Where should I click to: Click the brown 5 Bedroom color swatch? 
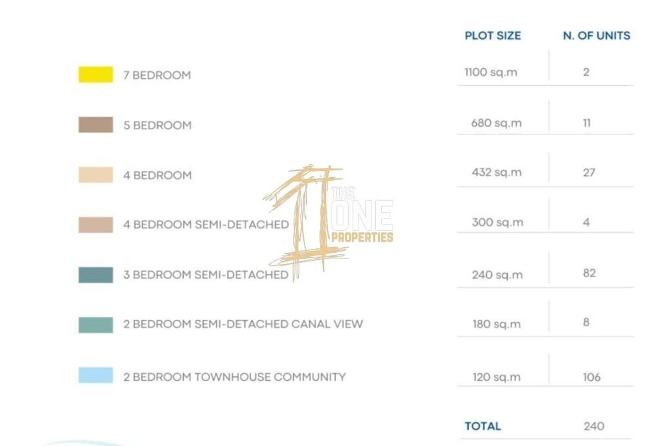(95, 125)
